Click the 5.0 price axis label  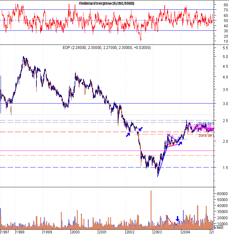pos(225,57)
